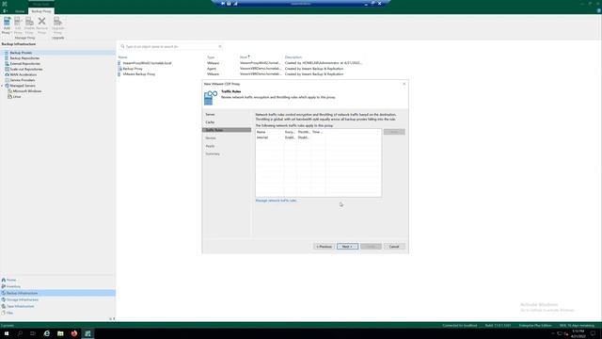Open Task View on the taskbar
The image size is (602, 339).
click(33, 333)
